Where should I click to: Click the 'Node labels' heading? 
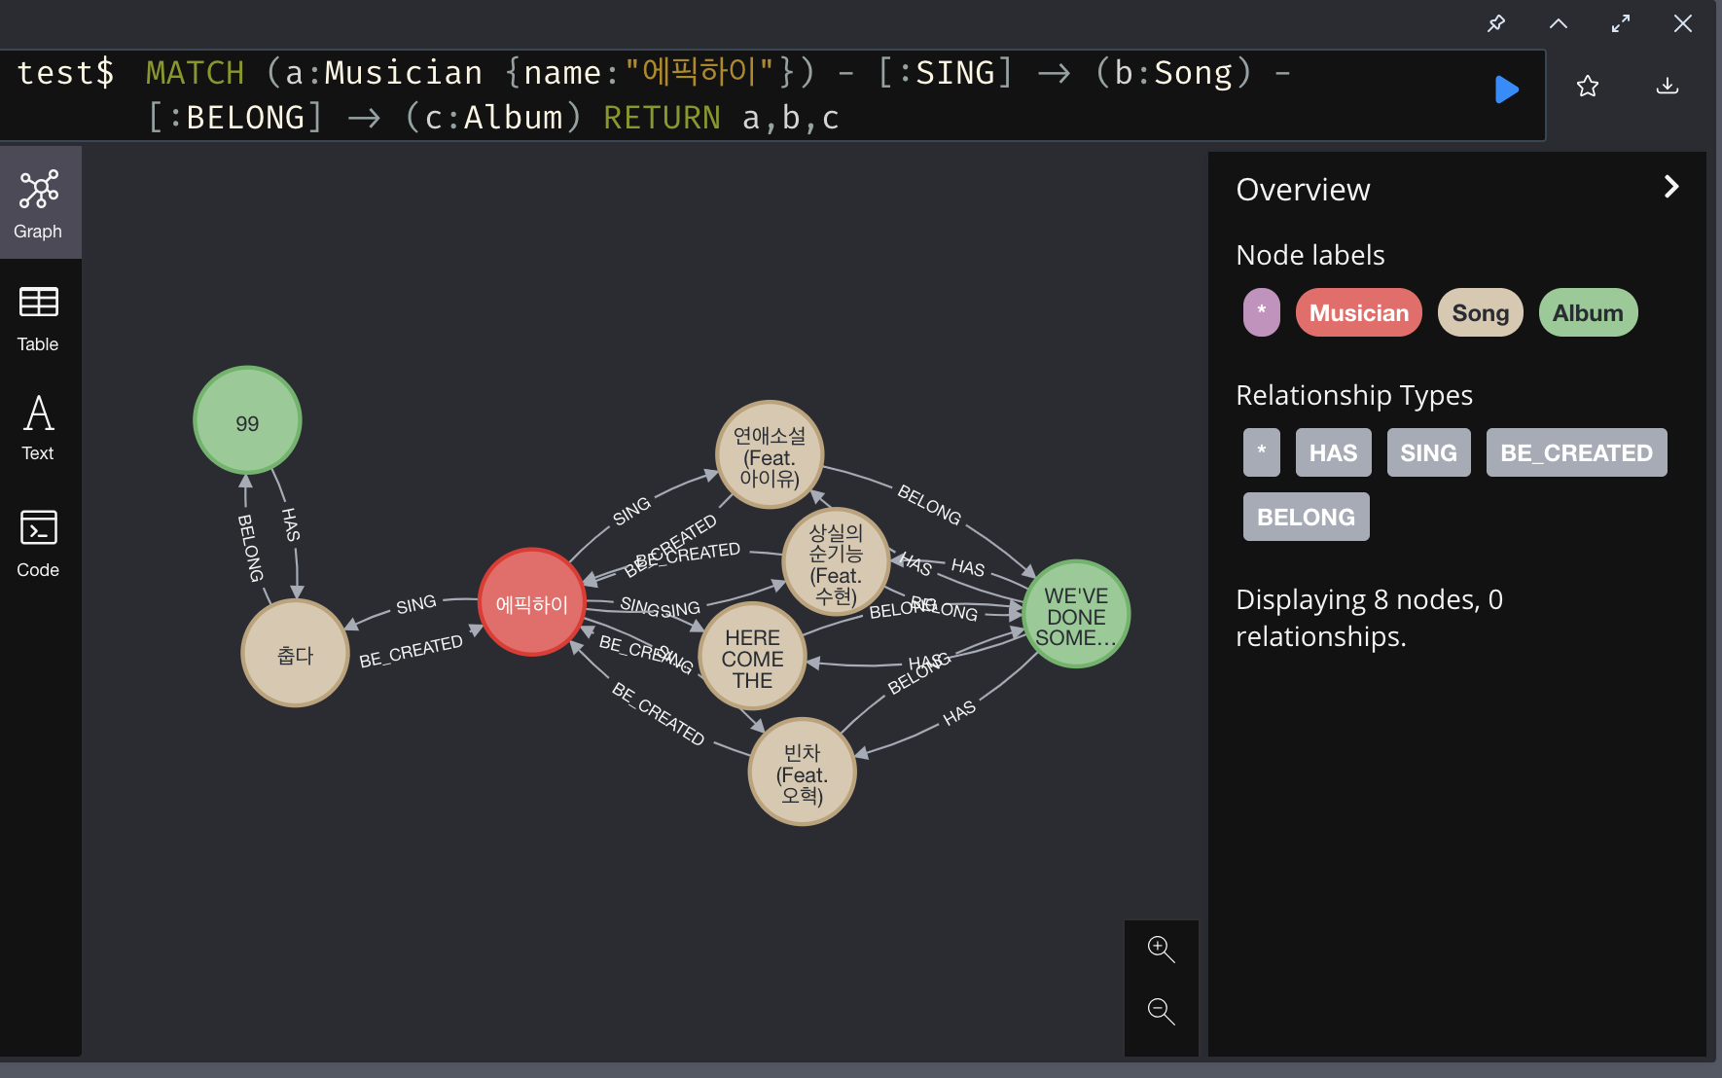1310,255
